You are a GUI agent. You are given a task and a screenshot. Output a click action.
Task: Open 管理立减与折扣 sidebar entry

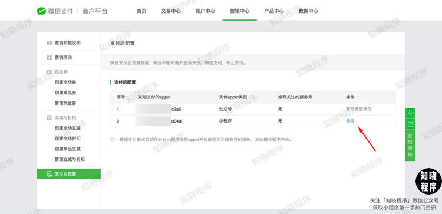coord(70,159)
